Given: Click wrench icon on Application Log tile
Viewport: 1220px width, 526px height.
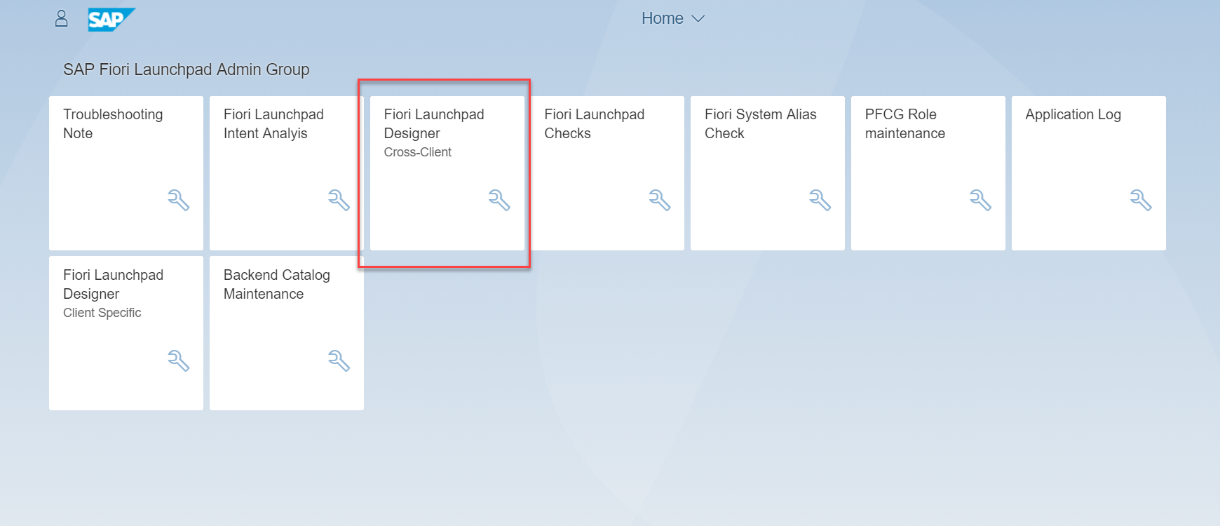Looking at the screenshot, I should click(1141, 200).
